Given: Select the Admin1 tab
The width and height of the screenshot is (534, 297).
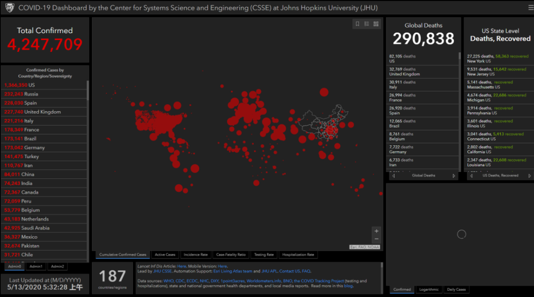Looking at the screenshot, I should tap(36, 267).
